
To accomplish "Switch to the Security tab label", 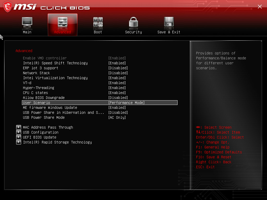I will point(133,32).
